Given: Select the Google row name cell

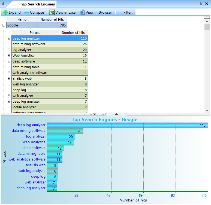Looking at the screenshot, I should (22, 25).
